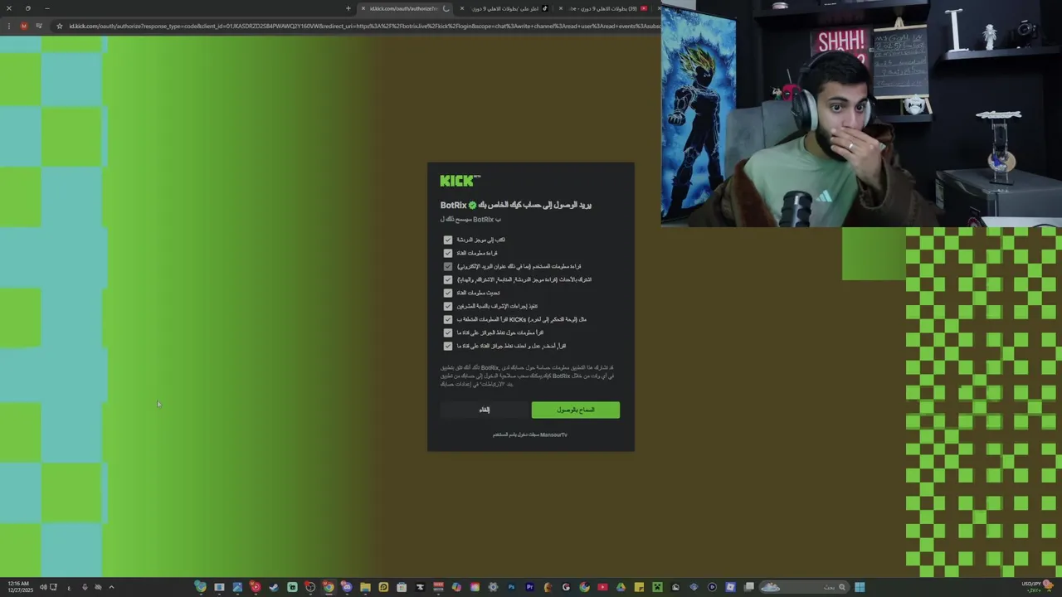The image size is (1062, 597).
Task: Click the taskbar search box
Action: [804, 587]
